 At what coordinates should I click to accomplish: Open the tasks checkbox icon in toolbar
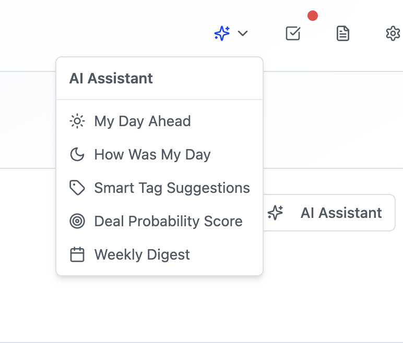[293, 34]
